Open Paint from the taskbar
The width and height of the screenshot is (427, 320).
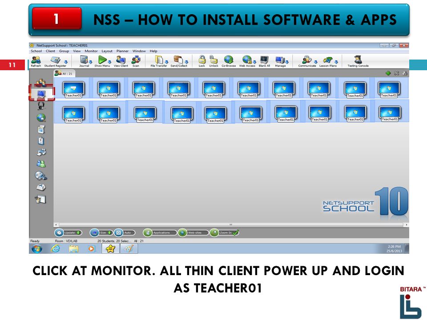coord(129,248)
